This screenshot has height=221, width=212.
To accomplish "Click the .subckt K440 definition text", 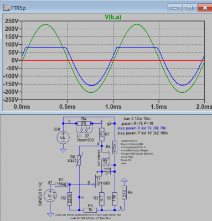I will coord(137,152).
